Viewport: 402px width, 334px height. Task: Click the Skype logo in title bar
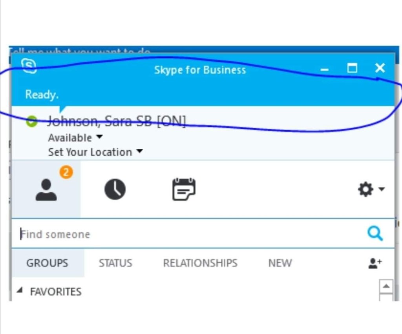(x=29, y=66)
